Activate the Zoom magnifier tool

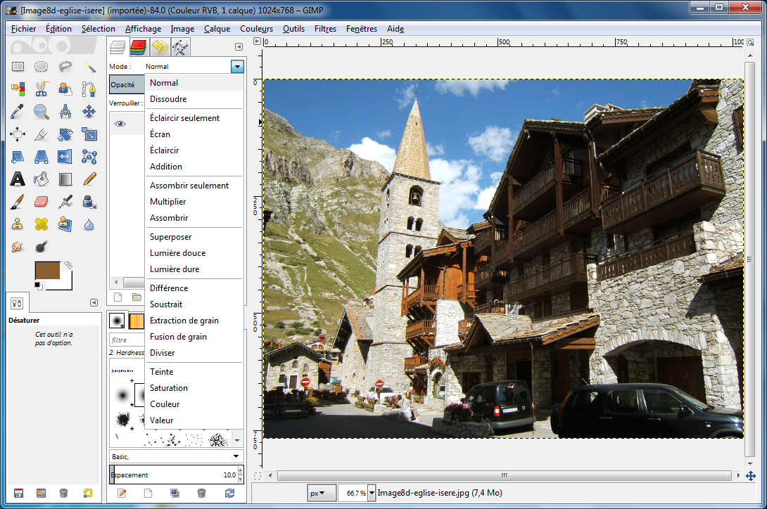point(41,112)
